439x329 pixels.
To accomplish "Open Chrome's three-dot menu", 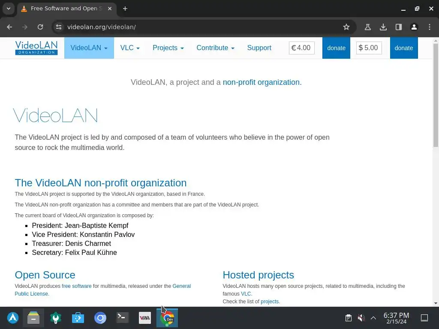I will pyautogui.click(x=430, y=27).
